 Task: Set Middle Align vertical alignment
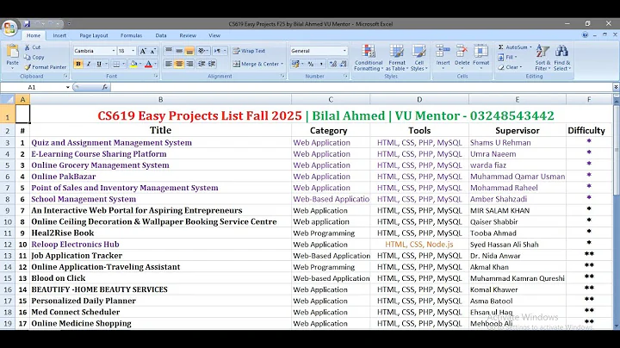pyautogui.click(x=179, y=51)
